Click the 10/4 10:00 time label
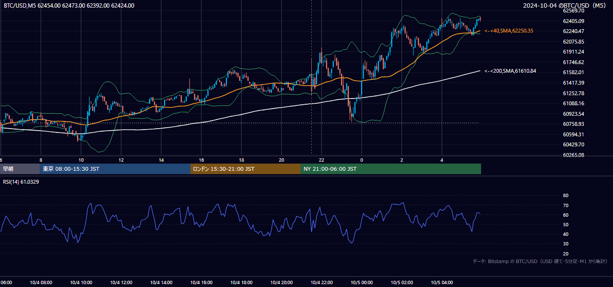Screen dimensions: 613x287 81,283
